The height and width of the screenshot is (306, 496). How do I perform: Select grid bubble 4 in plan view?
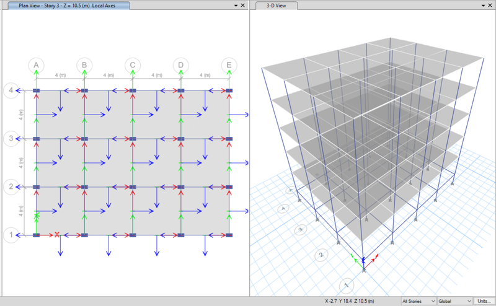pyautogui.click(x=11, y=90)
